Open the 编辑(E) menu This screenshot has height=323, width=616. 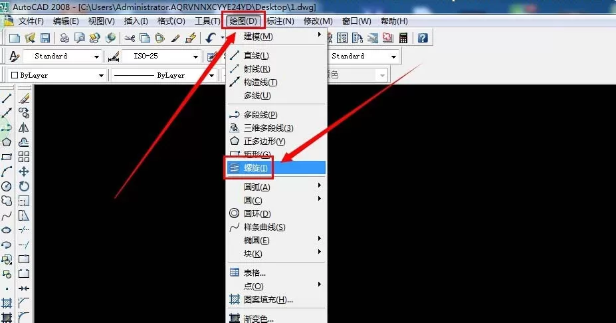(66, 21)
